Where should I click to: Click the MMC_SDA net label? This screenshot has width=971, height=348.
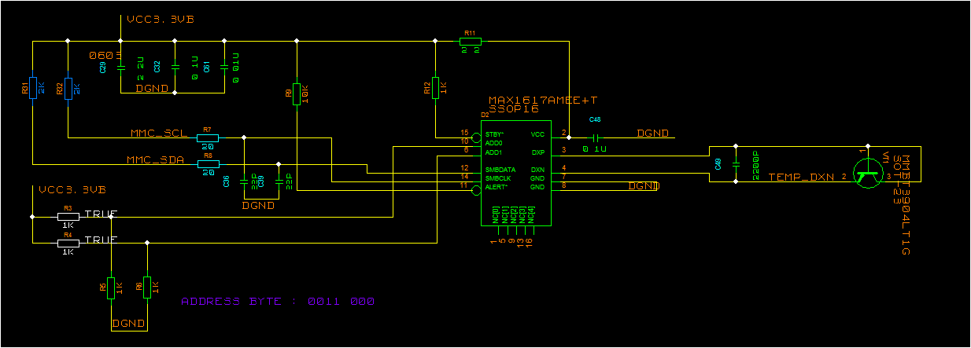(155, 159)
